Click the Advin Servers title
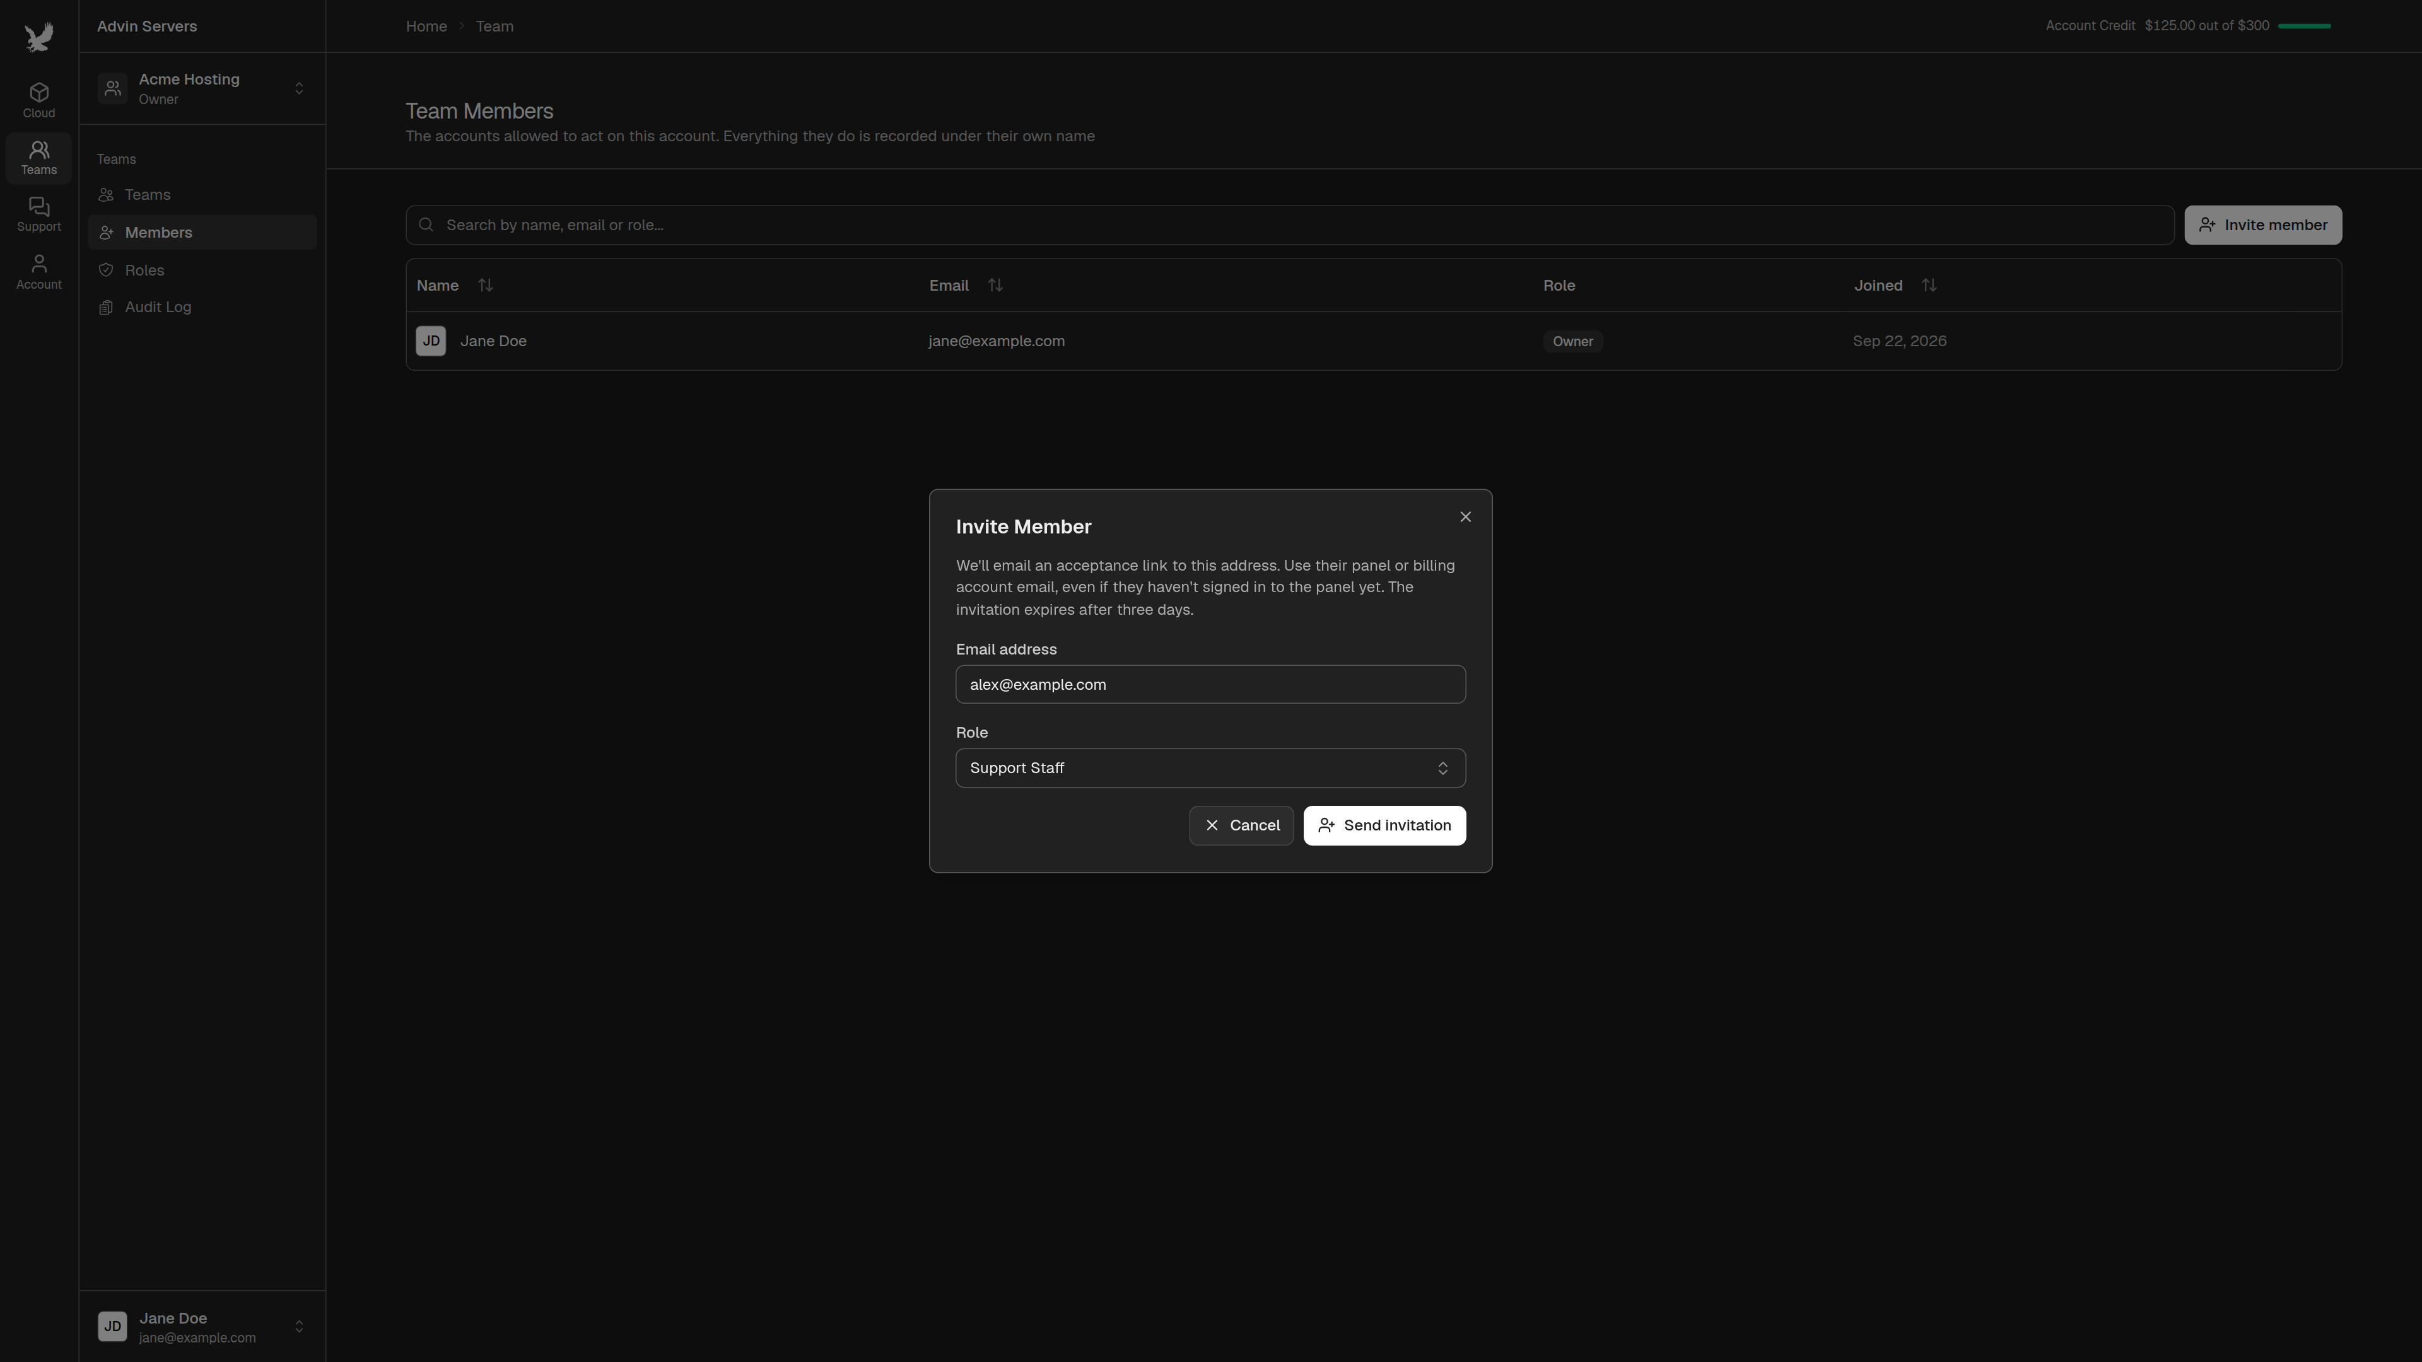 [x=147, y=26]
